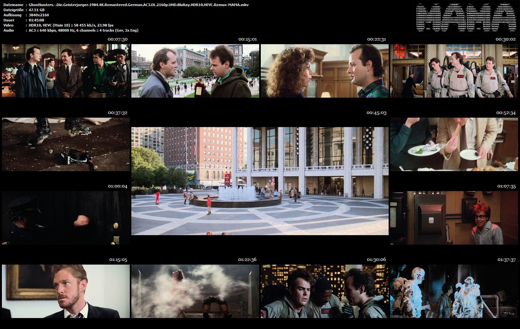Select the duration value 01:45:08
Image resolution: width=520 pixels, height=329 pixels.
(36, 20)
